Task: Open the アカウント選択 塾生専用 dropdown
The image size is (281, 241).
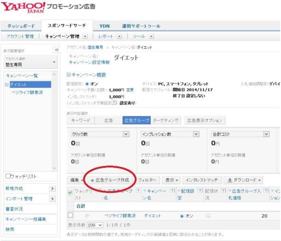Action: (x=30, y=62)
